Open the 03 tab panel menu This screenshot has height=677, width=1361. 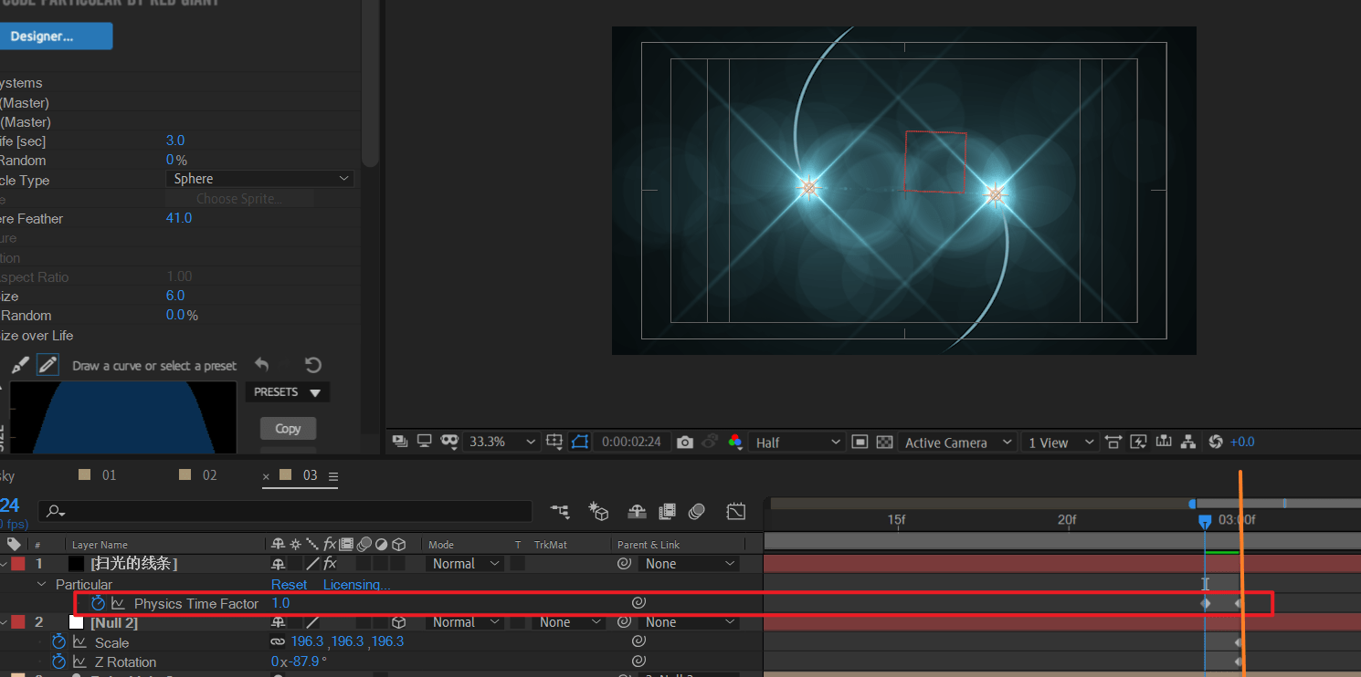tap(333, 476)
